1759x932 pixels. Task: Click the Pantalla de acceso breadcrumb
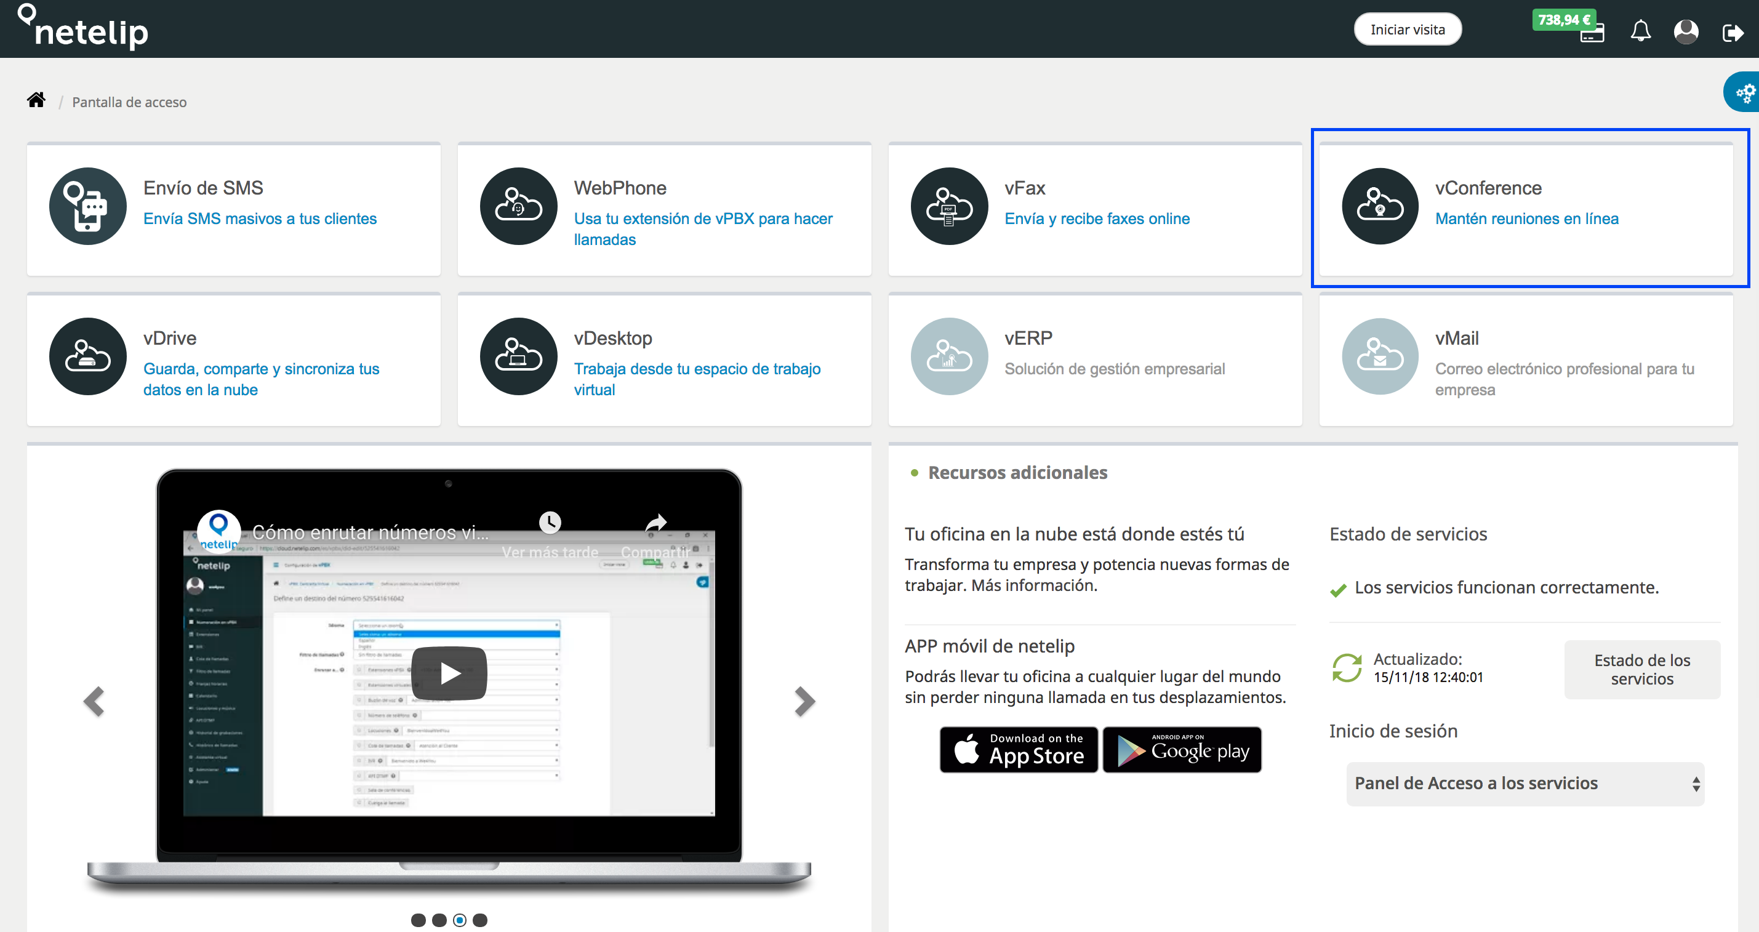pyautogui.click(x=129, y=102)
